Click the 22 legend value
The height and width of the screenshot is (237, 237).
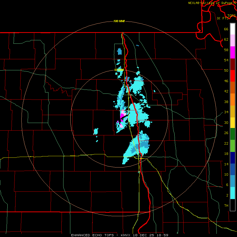226,144
